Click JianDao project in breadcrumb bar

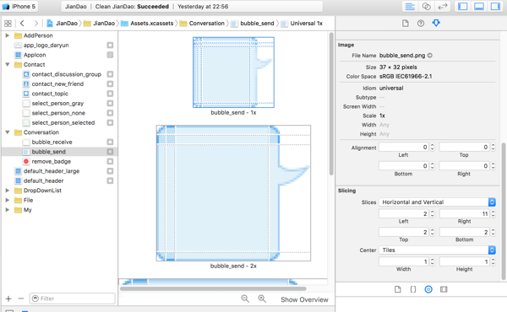click(x=62, y=24)
